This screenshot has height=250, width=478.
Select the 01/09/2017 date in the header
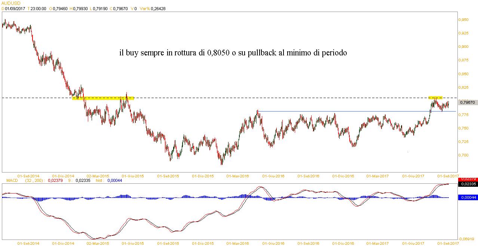15,9
